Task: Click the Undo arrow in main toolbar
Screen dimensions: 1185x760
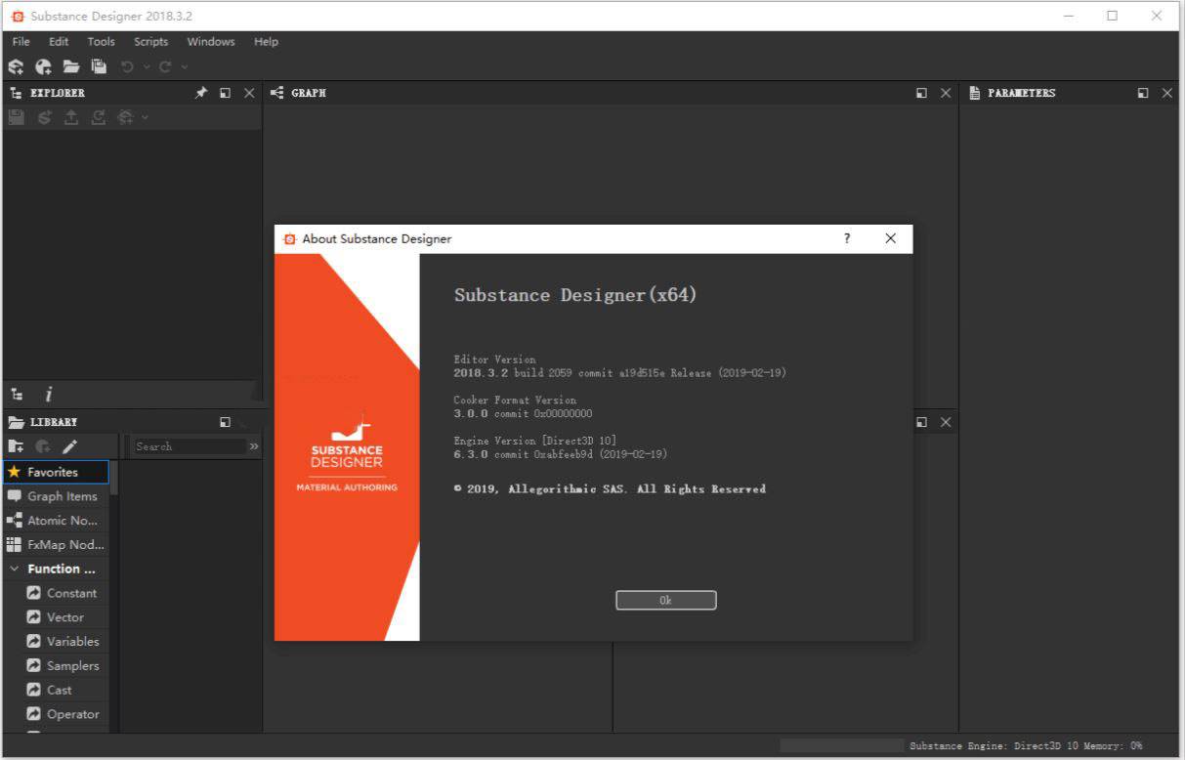Action: pos(128,66)
